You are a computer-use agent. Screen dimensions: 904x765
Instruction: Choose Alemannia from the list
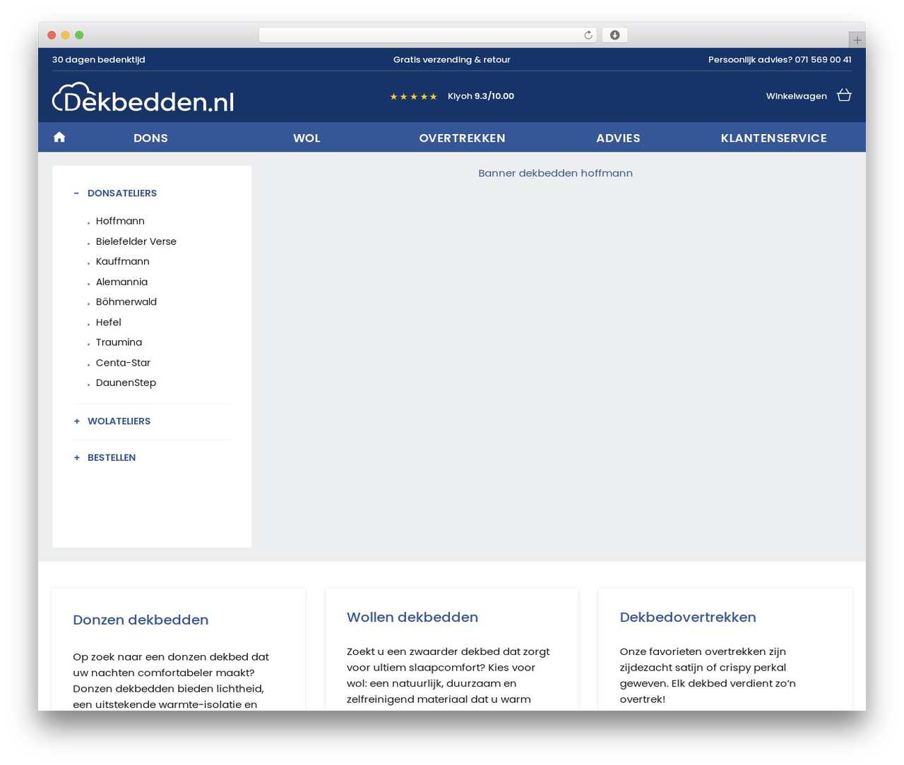tap(121, 282)
